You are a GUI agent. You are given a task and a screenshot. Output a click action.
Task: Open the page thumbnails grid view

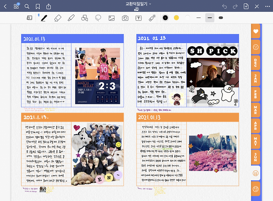pos(16,6)
